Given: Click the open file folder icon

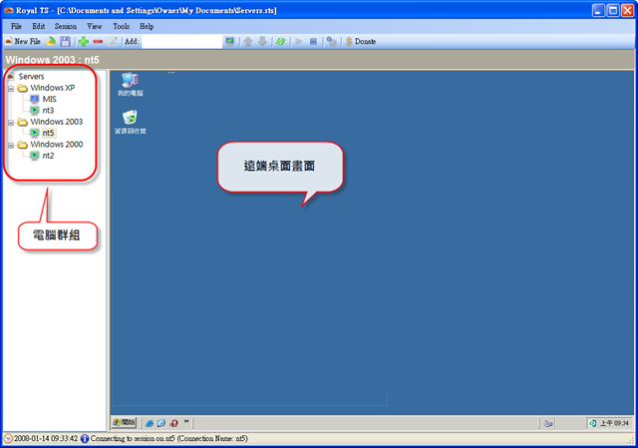Looking at the screenshot, I should 50,42.
